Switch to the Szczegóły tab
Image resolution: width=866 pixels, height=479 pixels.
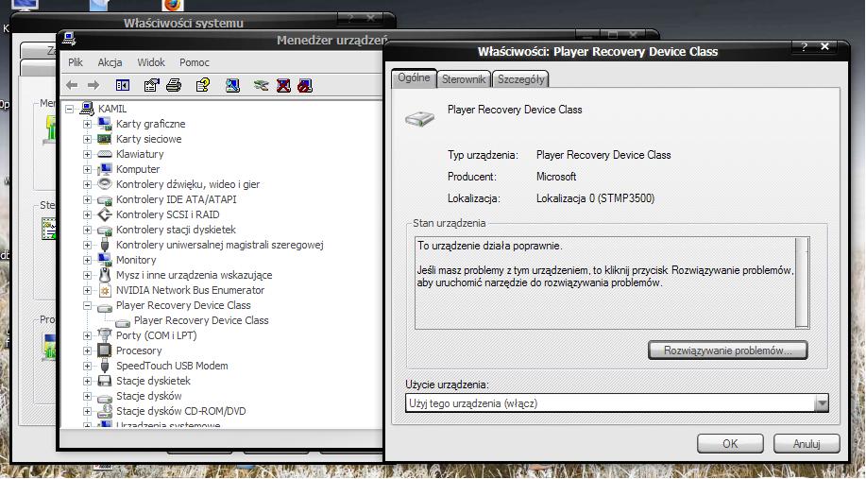coord(520,79)
